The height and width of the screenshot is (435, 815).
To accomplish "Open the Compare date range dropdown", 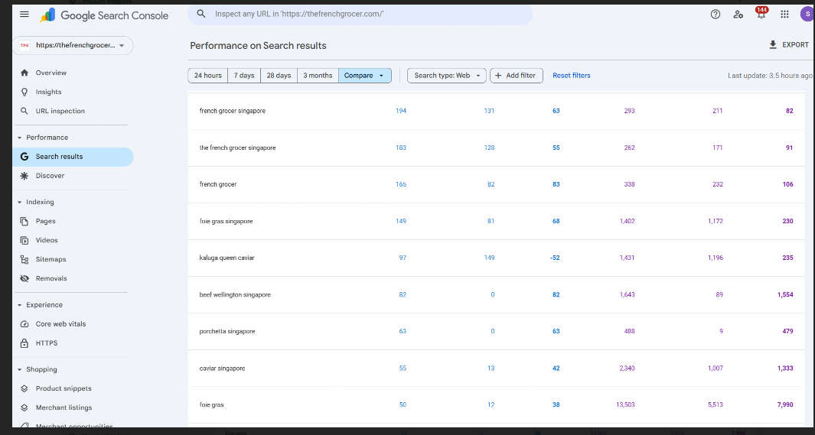I will [364, 76].
